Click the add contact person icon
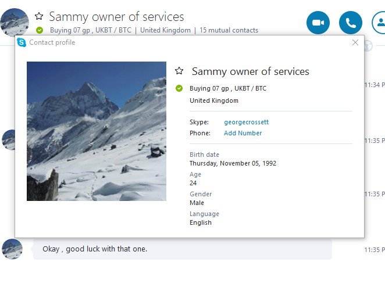 379,23
